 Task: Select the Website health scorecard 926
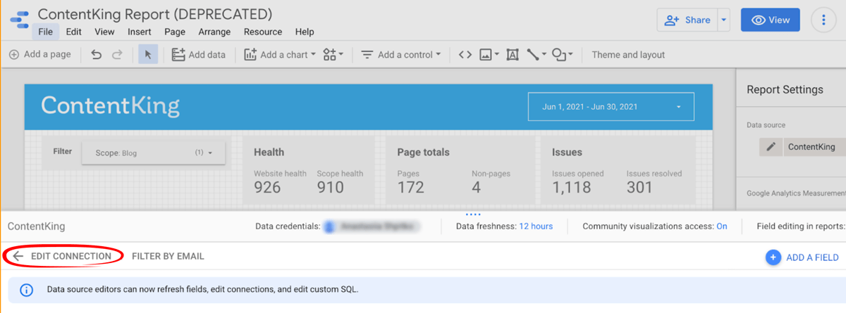pyautogui.click(x=280, y=181)
